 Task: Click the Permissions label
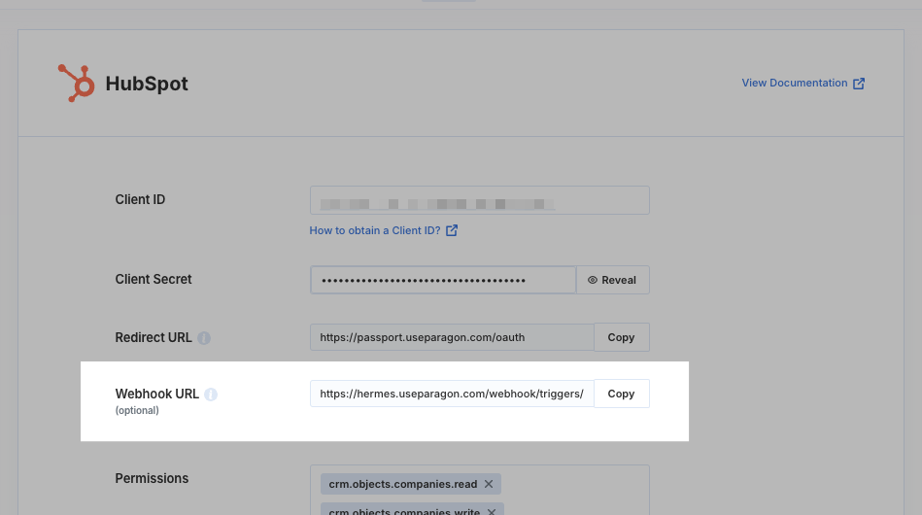click(x=152, y=478)
